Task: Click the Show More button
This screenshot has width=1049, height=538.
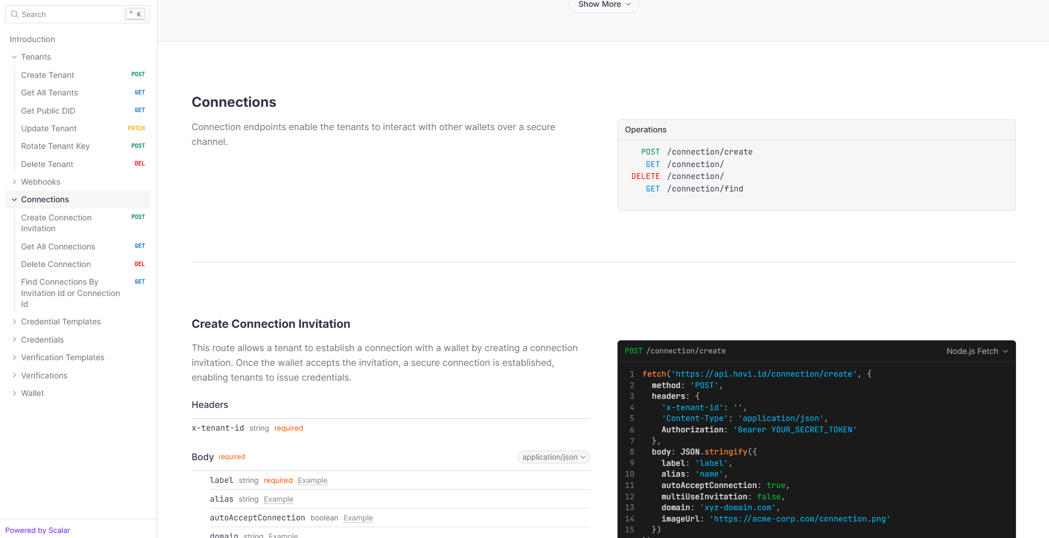Action: pos(603,5)
